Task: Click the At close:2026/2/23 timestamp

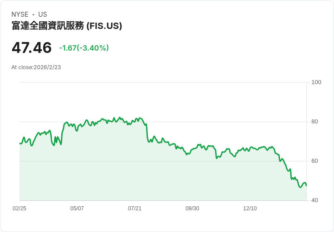Action: [x=36, y=67]
